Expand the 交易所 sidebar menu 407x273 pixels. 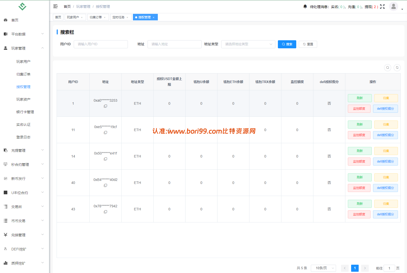24,207
